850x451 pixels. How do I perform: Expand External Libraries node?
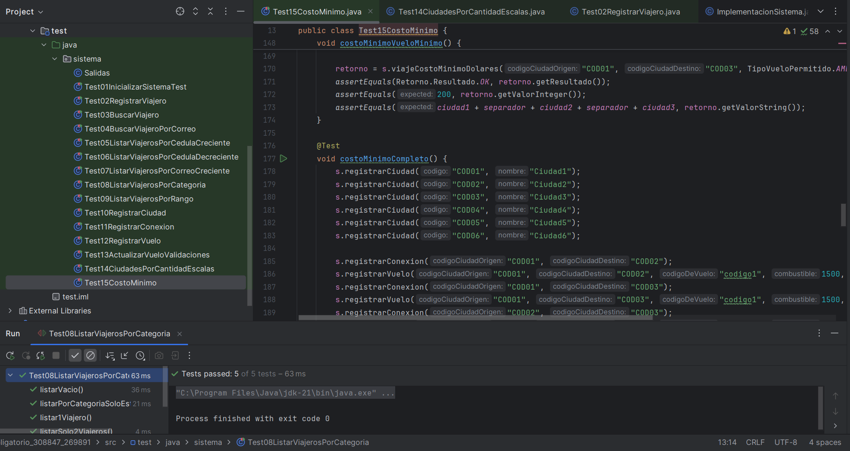(x=10, y=311)
